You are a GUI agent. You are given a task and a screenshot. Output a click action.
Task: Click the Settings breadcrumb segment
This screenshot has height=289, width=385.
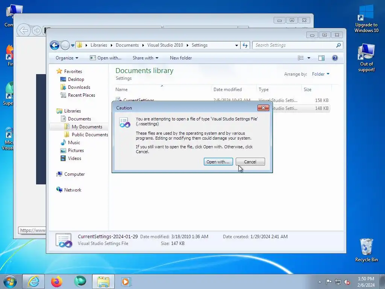pos(199,45)
